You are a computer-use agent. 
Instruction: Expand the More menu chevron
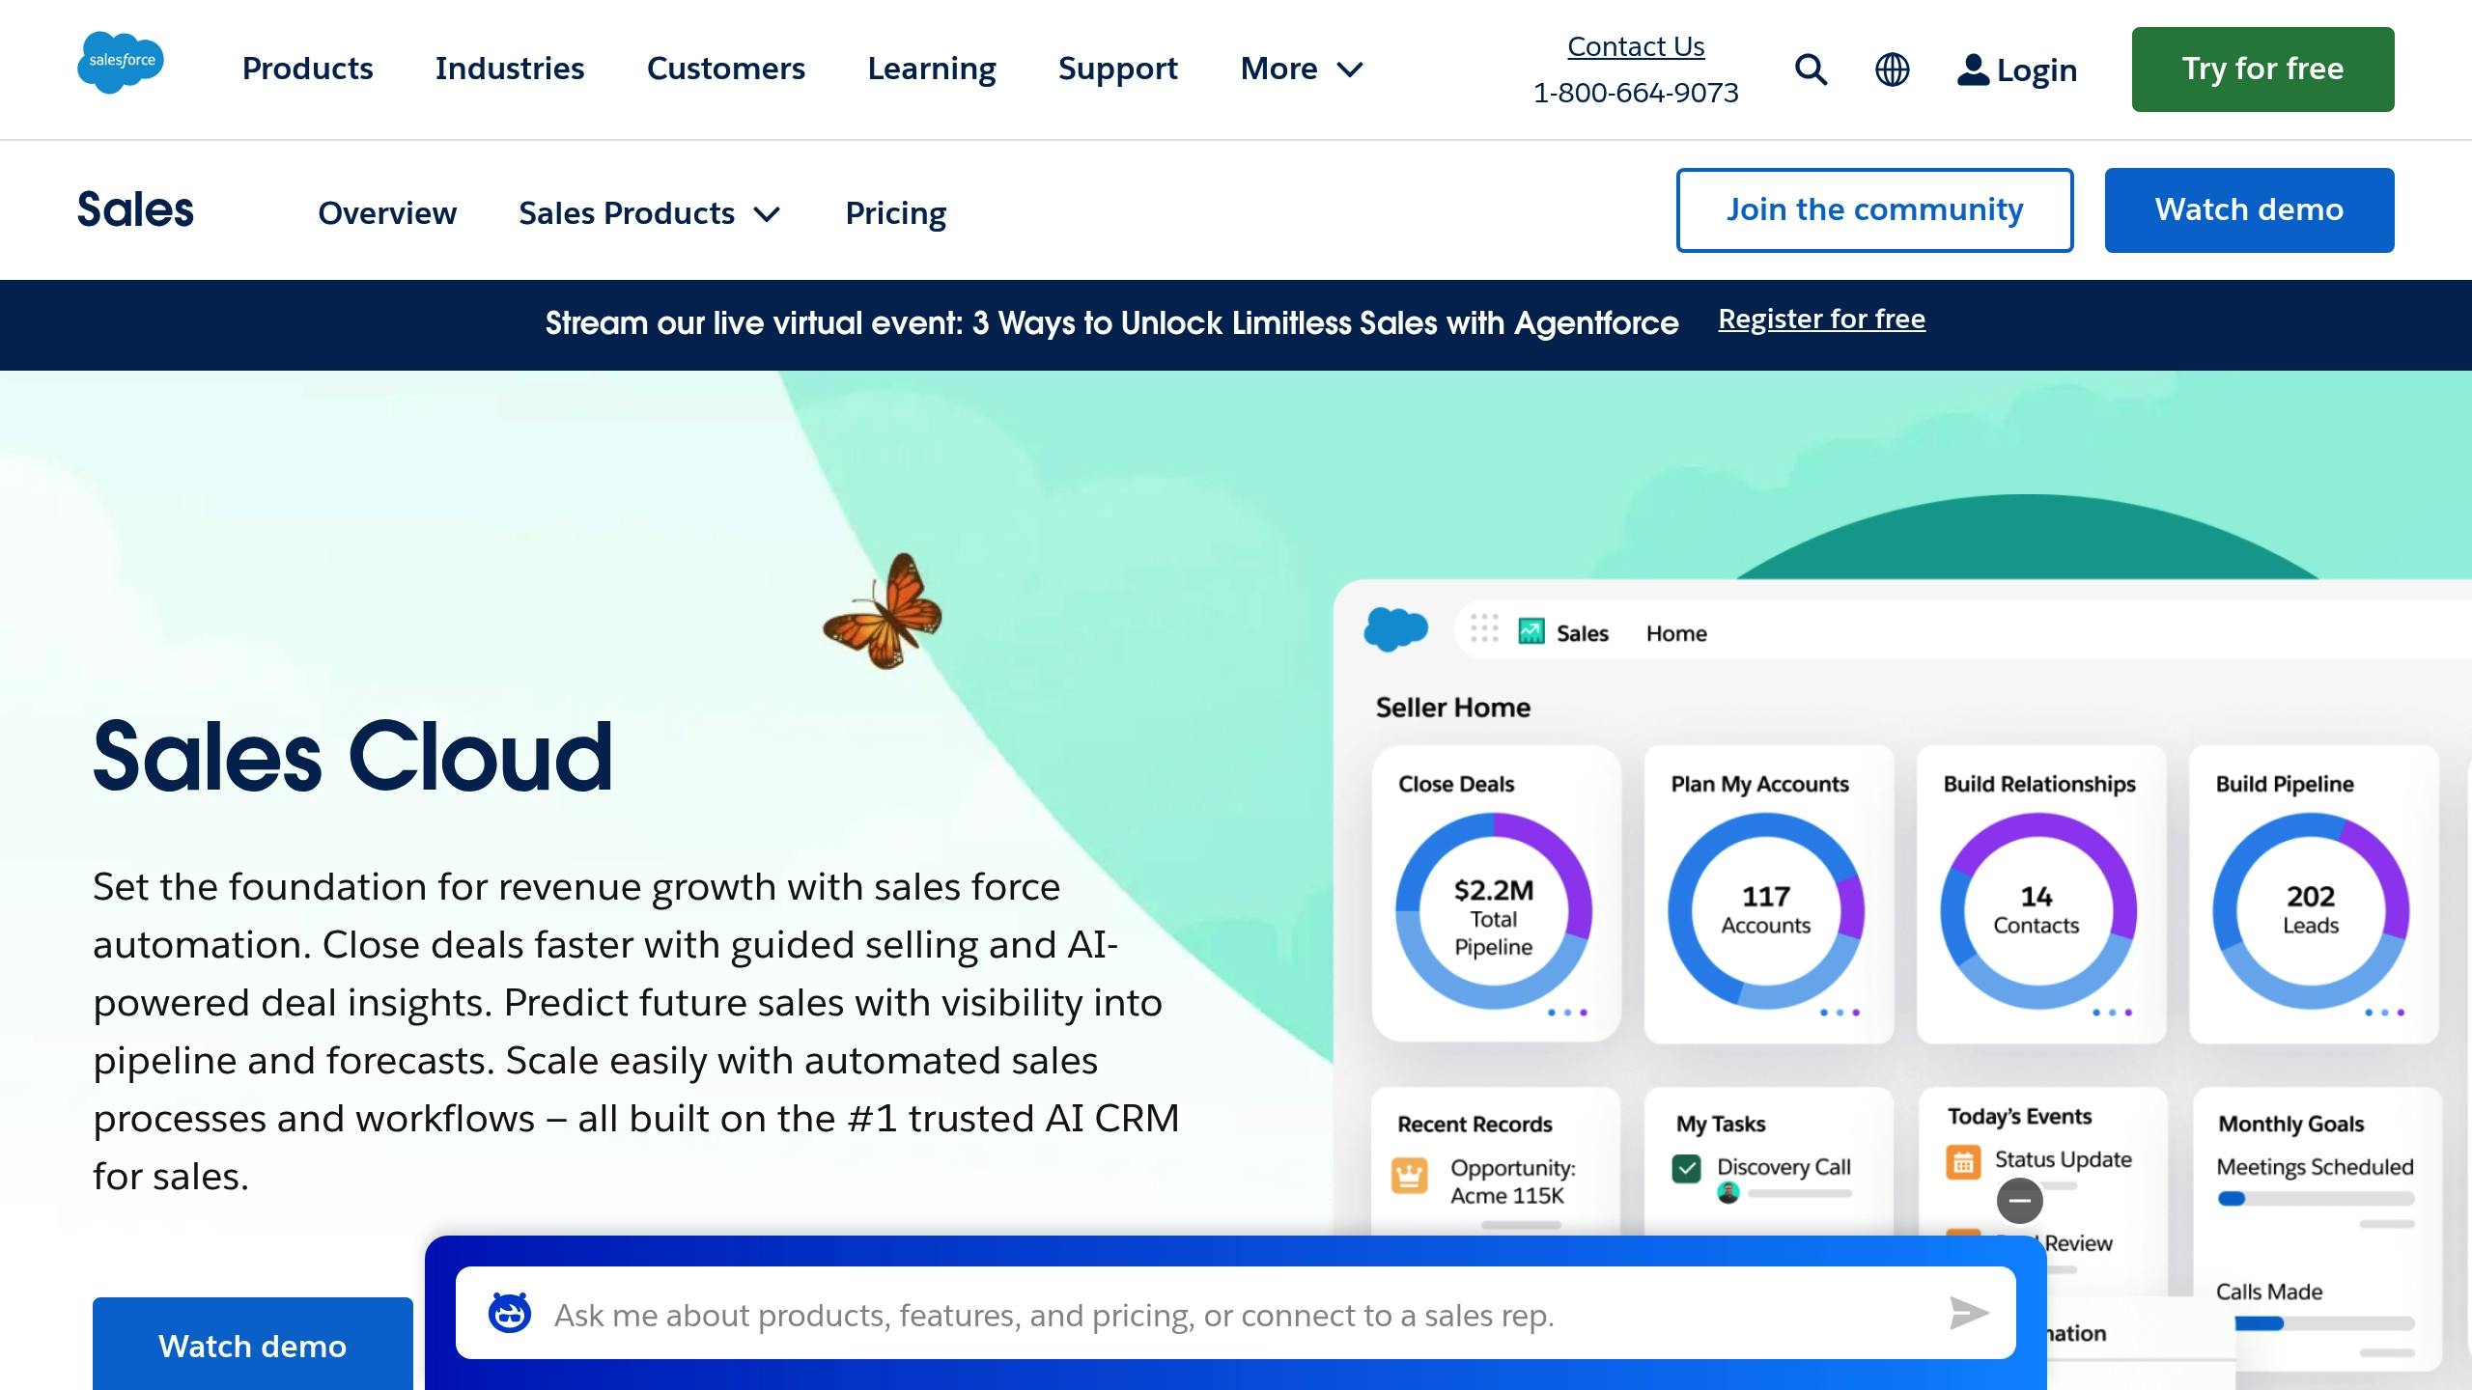pos(1350,69)
